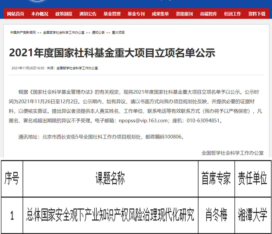Click the postal code 100806
This screenshot has height=234, width=272.
173,137
